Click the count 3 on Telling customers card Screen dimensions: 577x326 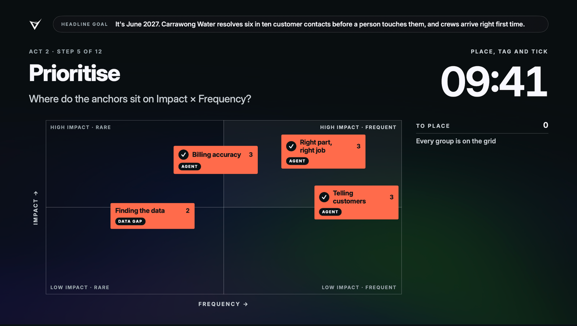pyautogui.click(x=391, y=197)
